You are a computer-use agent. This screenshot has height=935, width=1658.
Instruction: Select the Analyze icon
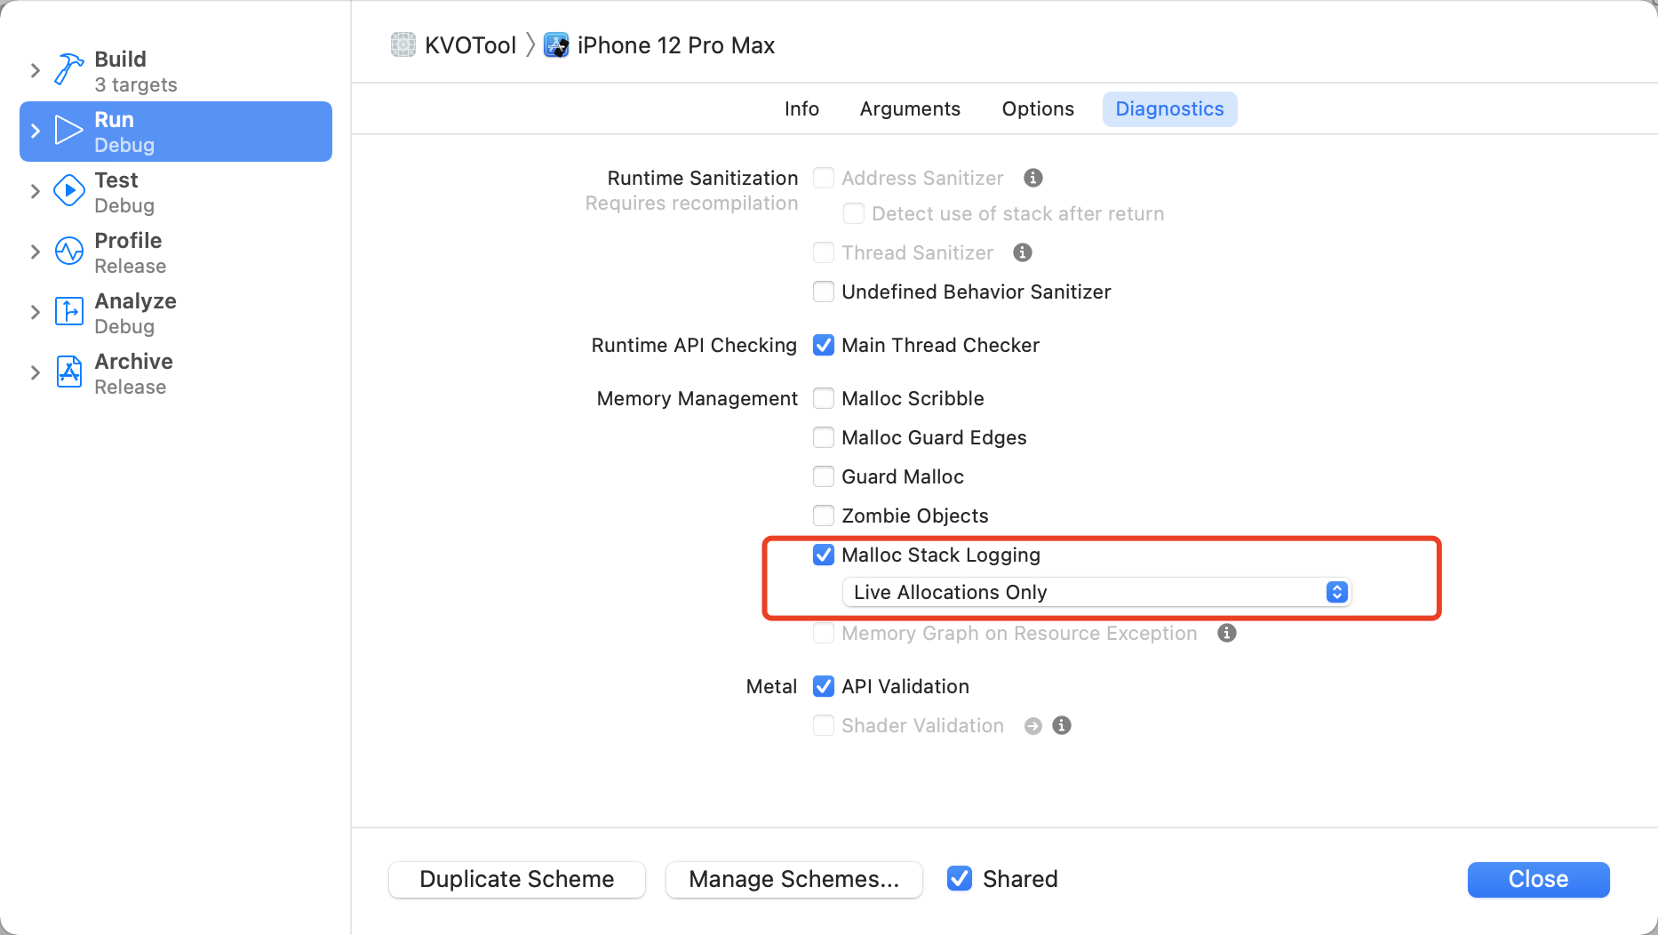pyautogui.click(x=68, y=311)
